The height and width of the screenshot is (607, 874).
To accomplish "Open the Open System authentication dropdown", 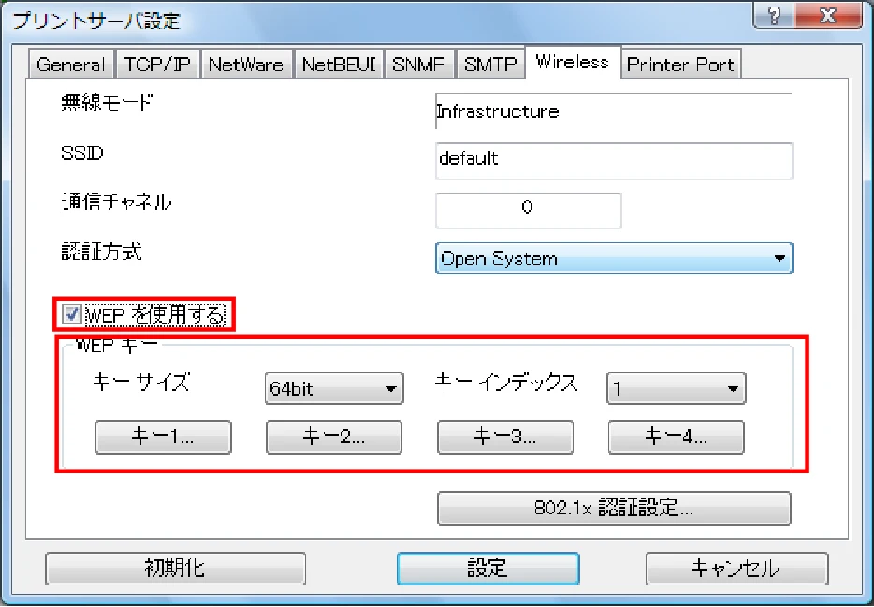I will click(x=614, y=258).
